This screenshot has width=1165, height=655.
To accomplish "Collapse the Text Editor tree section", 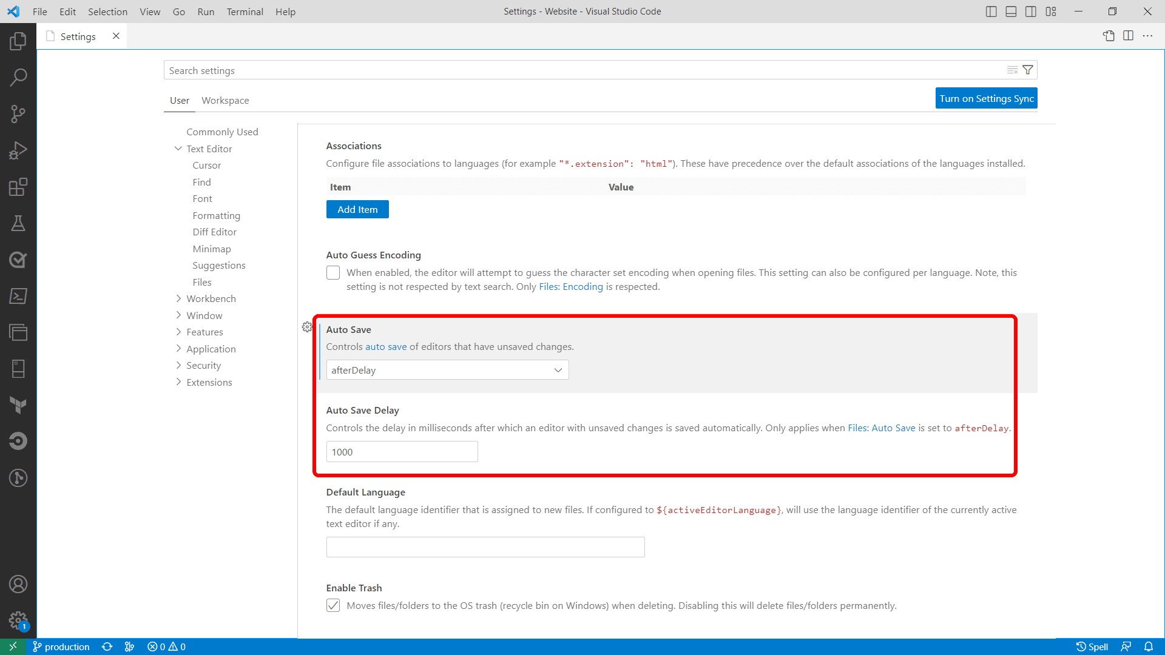I will (x=178, y=149).
